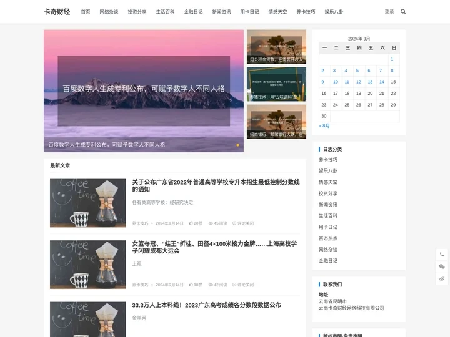Click the phone contact floating icon
The width and height of the screenshot is (450, 337).
coord(442,254)
